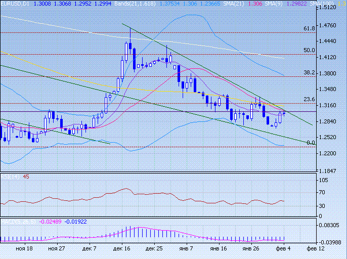Click the 0.0 Fibonacci level label
This screenshot has height=259, width=347.
pyautogui.click(x=311, y=143)
